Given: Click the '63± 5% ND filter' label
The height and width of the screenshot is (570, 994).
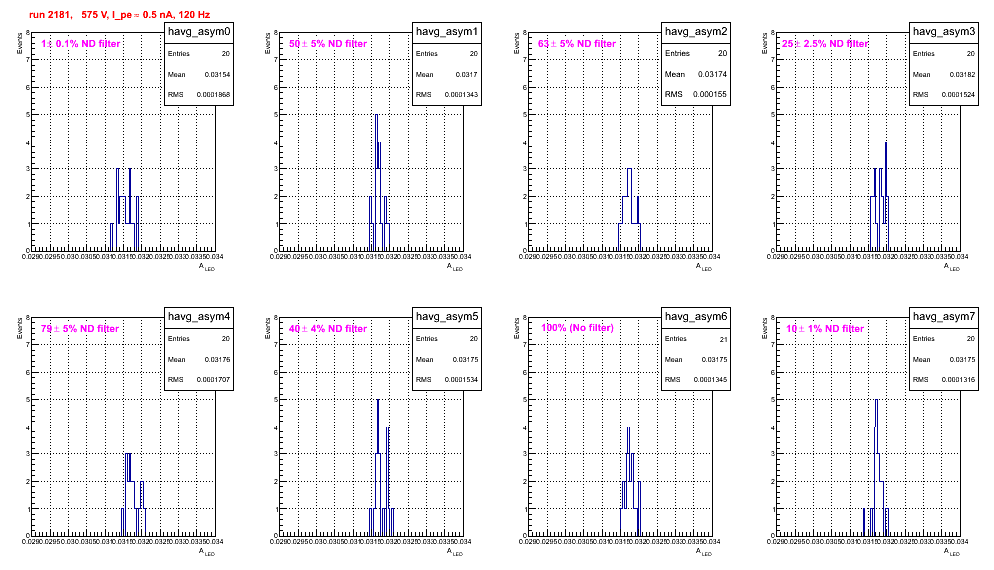Looking at the screenshot, I should tap(577, 44).
